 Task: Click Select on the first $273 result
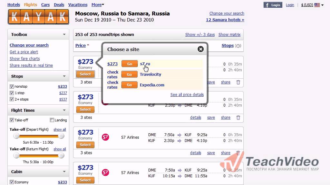pos(85,74)
